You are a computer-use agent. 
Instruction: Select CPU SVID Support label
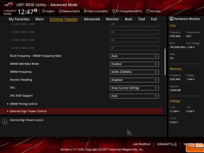tap(21, 96)
